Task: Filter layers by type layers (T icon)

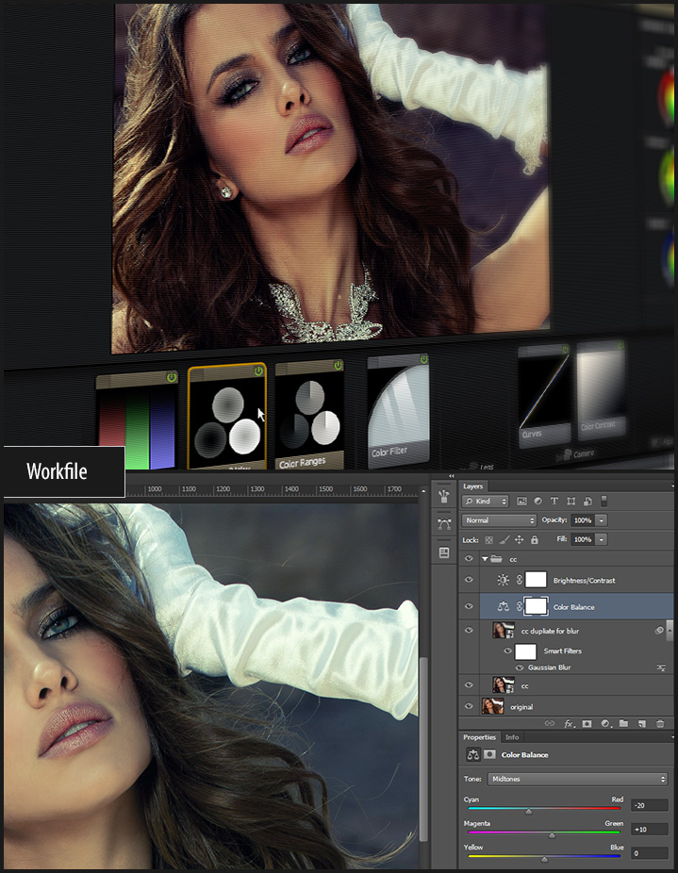Action: (554, 502)
